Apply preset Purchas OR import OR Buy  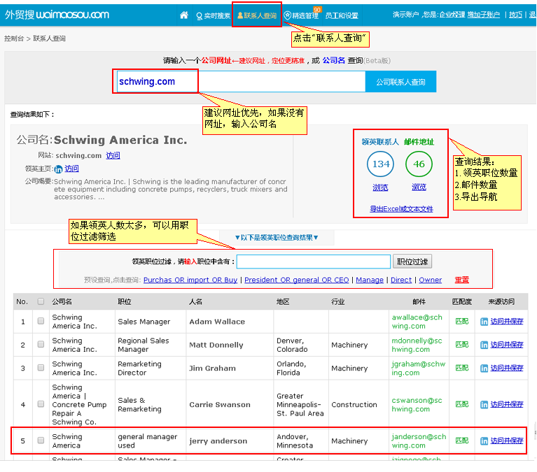tap(190, 280)
